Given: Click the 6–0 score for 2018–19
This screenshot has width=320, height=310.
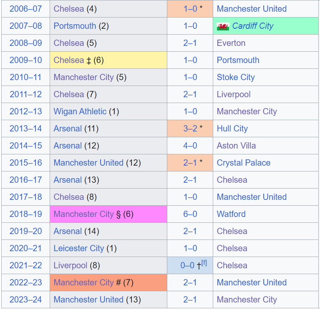Looking at the screenshot, I should pyautogui.click(x=190, y=214).
